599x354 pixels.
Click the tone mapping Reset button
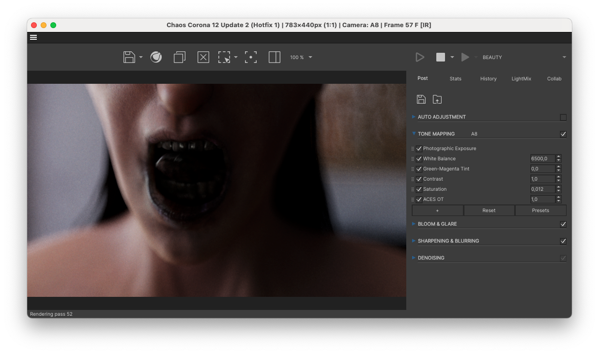489,210
